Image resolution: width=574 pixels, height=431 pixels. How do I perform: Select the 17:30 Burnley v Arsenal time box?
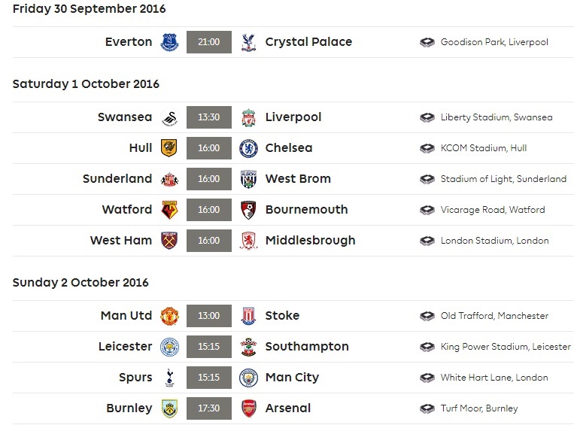coord(209,408)
